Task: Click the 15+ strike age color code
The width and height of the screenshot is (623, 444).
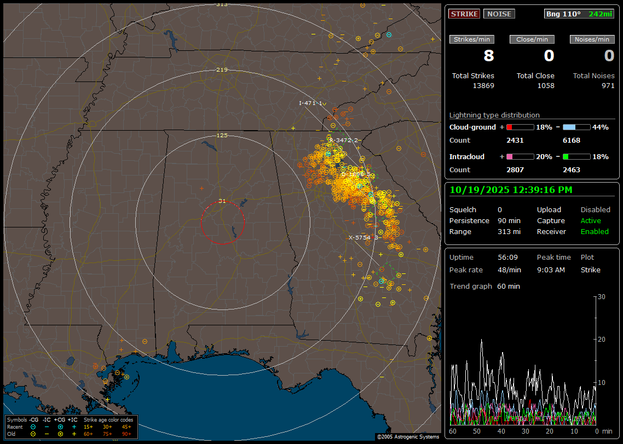Action: (x=88, y=427)
